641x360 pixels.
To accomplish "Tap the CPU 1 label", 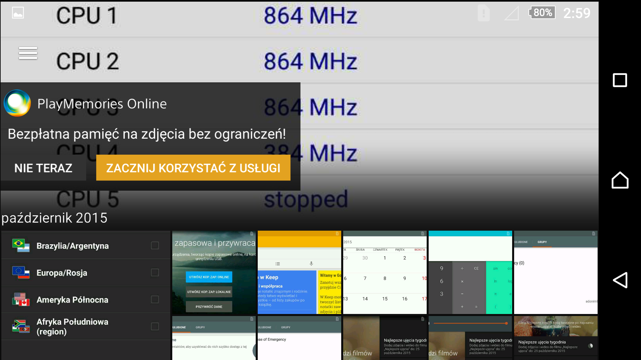I will coord(87,15).
